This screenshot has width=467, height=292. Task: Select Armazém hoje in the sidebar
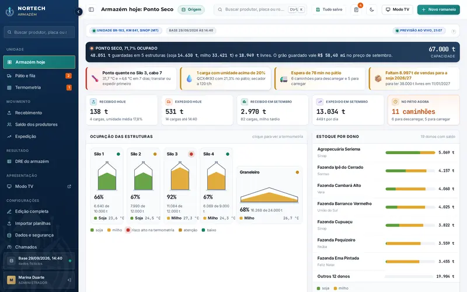click(39, 62)
